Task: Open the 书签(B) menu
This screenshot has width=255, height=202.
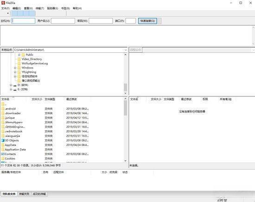Action: click(x=65, y=8)
